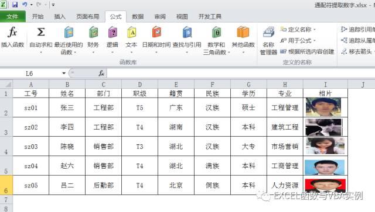The width and height of the screenshot is (375, 212).
Task: Open the Logical (逻辑) functions icon
Action: pos(112,32)
